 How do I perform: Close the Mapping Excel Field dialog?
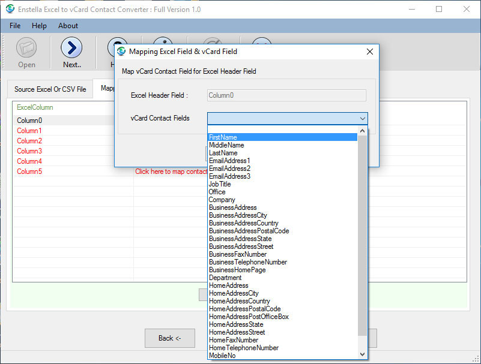click(x=370, y=52)
